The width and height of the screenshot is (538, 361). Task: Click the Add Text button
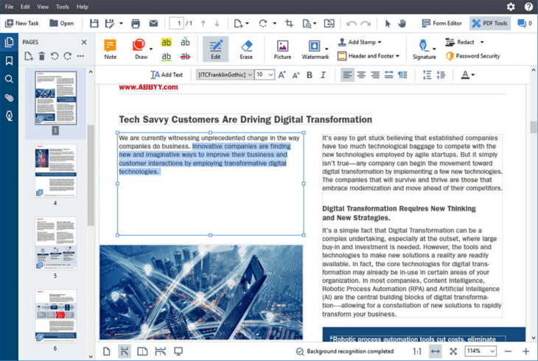(167, 74)
